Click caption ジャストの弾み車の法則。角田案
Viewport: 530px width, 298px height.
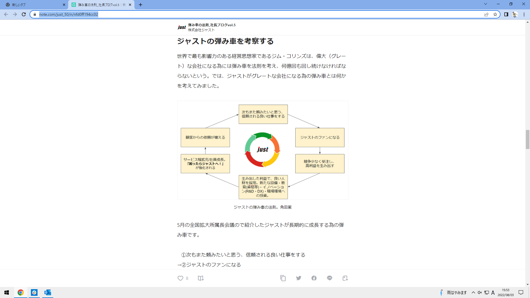(263, 207)
